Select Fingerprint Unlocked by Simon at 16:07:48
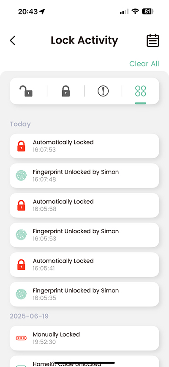 (x=84, y=176)
